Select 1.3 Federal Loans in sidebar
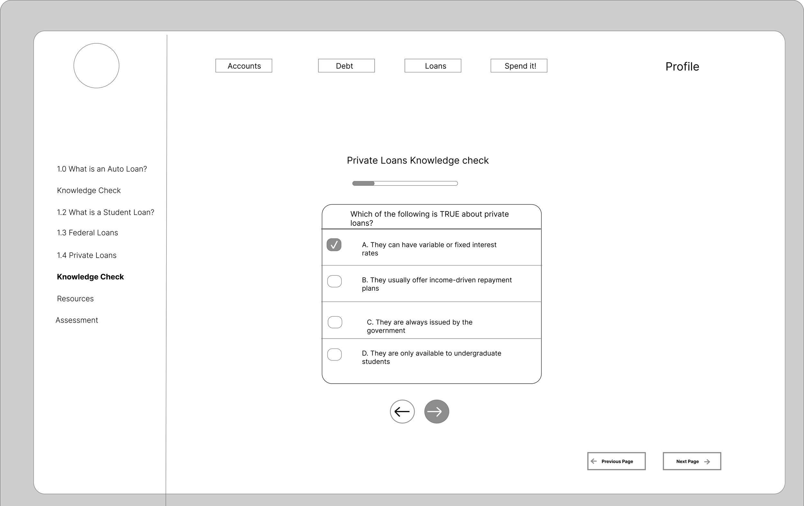The image size is (804, 506). point(87,233)
